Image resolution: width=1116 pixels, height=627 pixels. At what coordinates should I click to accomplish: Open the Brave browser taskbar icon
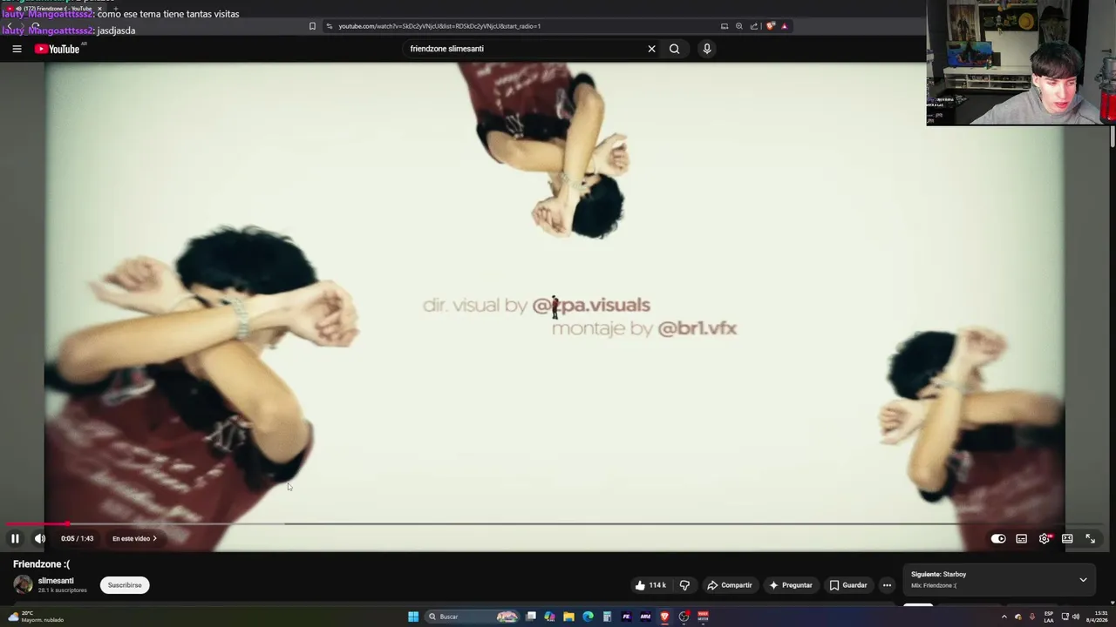point(664,617)
